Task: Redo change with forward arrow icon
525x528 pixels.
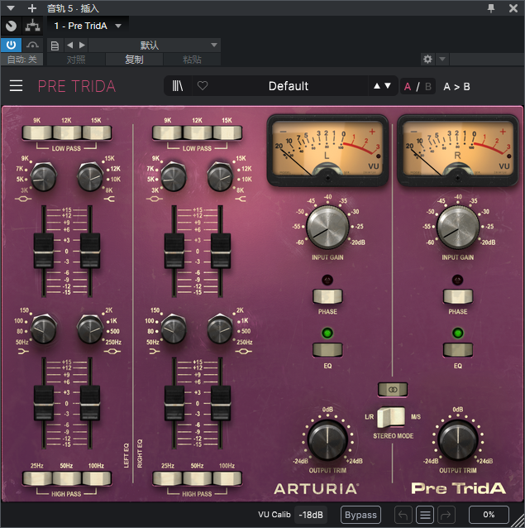Action: click(x=446, y=515)
